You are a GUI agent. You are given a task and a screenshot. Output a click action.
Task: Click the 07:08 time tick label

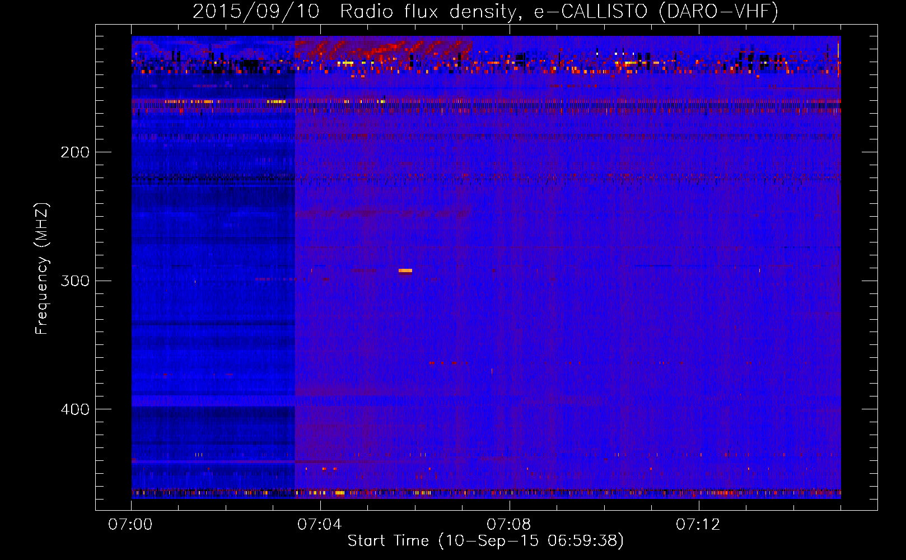509,525
